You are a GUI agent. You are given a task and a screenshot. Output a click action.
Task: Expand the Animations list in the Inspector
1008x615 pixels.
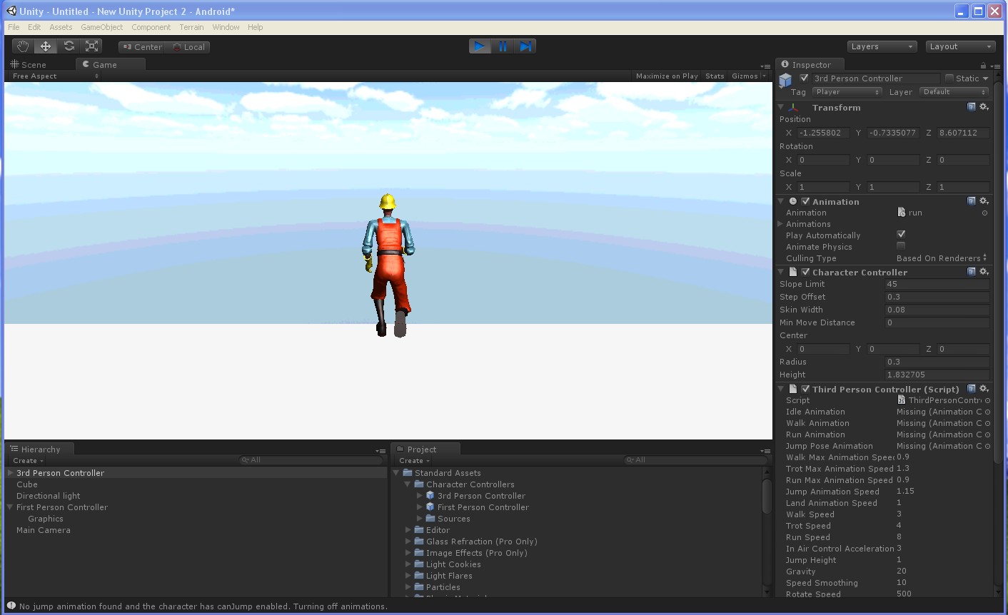(780, 224)
